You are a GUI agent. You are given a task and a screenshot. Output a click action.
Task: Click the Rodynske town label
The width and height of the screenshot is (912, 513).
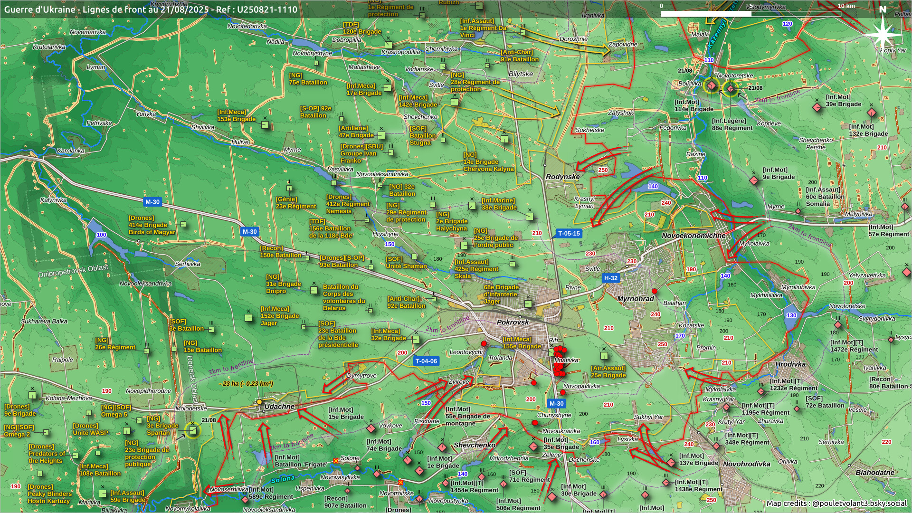pyautogui.click(x=562, y=177)
